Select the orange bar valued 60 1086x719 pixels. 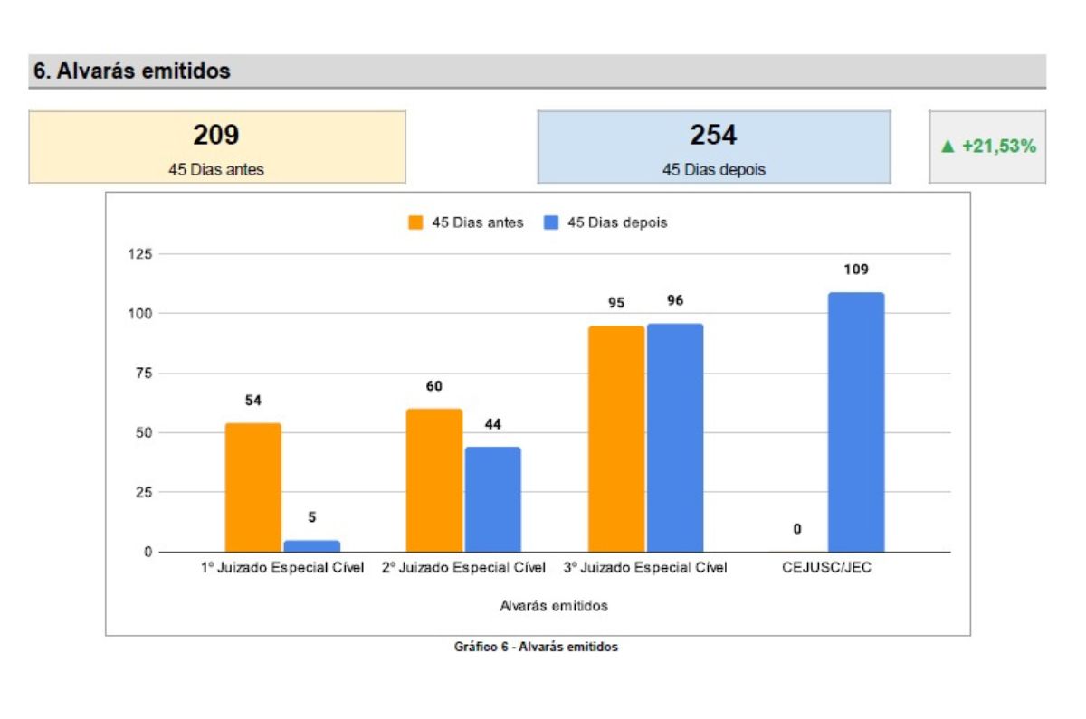point(434,480)
